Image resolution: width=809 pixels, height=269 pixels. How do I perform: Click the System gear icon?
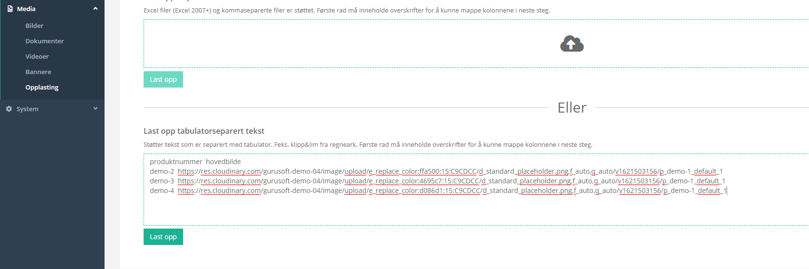click(9, 109)
